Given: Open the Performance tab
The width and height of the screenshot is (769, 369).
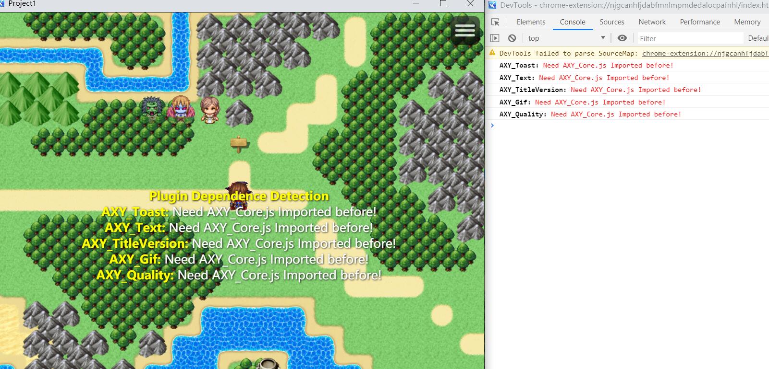Looking at the screenshot, I should click(x=700, y=22).
